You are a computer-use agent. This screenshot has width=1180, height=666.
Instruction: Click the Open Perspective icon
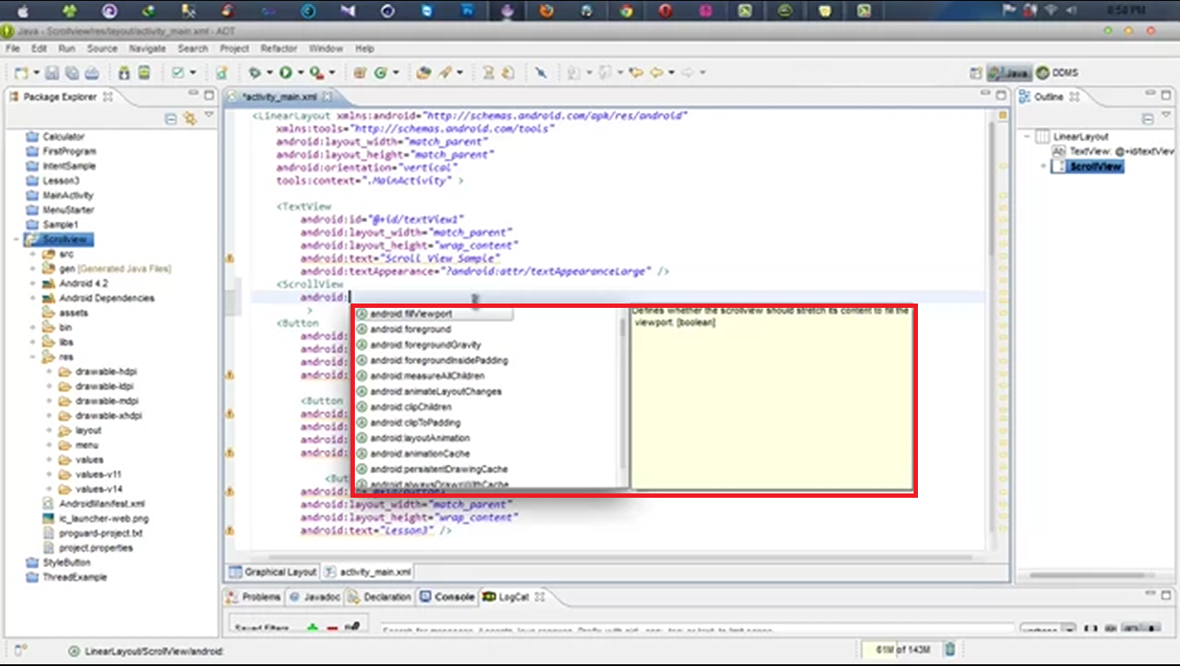(x=976, y=73)
